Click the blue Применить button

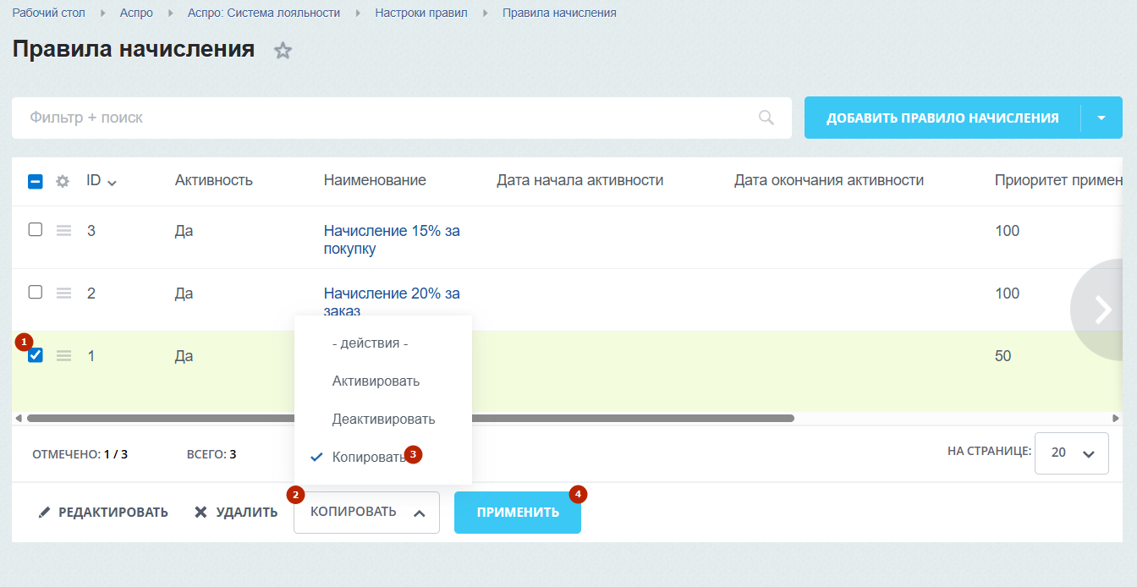pyautogui.click(x=517, y=513)
